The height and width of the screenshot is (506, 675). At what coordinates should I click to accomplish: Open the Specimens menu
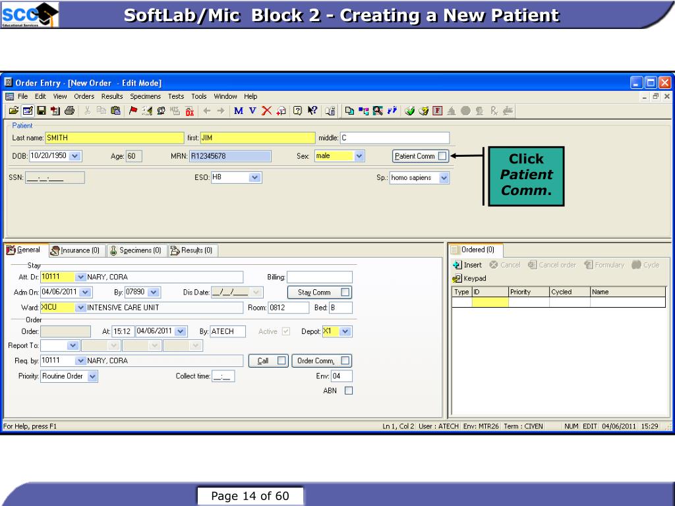point(146,96)
